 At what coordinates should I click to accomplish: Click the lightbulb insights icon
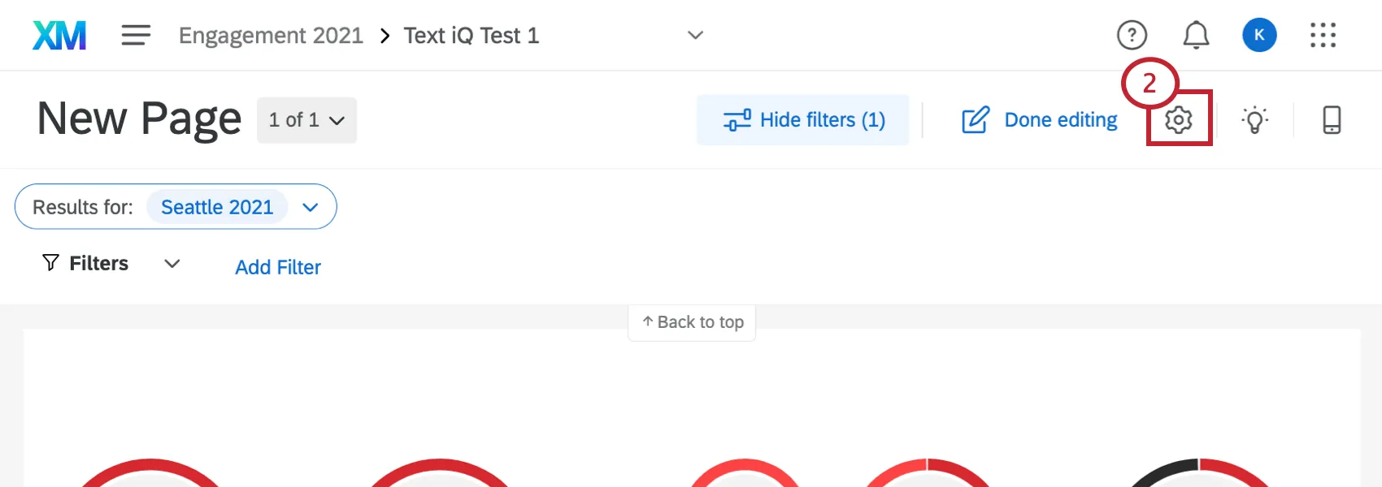(1256, 119)
